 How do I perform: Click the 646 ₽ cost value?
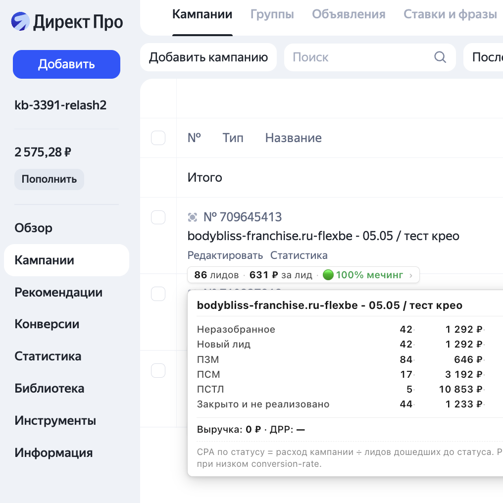tap(468, 359)
